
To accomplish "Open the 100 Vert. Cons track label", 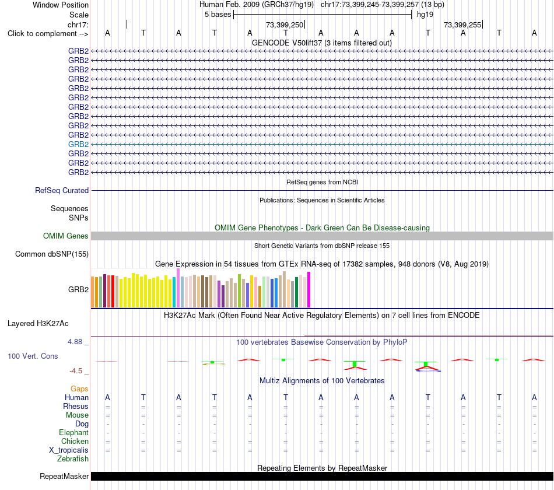I will (33, 356).
